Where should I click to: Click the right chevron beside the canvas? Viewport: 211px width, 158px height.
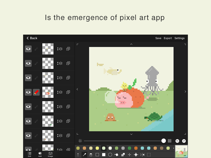coord(185,91)
